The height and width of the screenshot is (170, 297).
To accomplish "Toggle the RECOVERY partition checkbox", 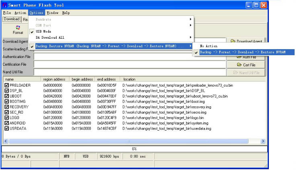I will point(6,107).
